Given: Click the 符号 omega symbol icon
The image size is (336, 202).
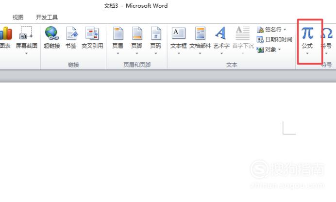Looking at the screenshot, I should [327, 33].
